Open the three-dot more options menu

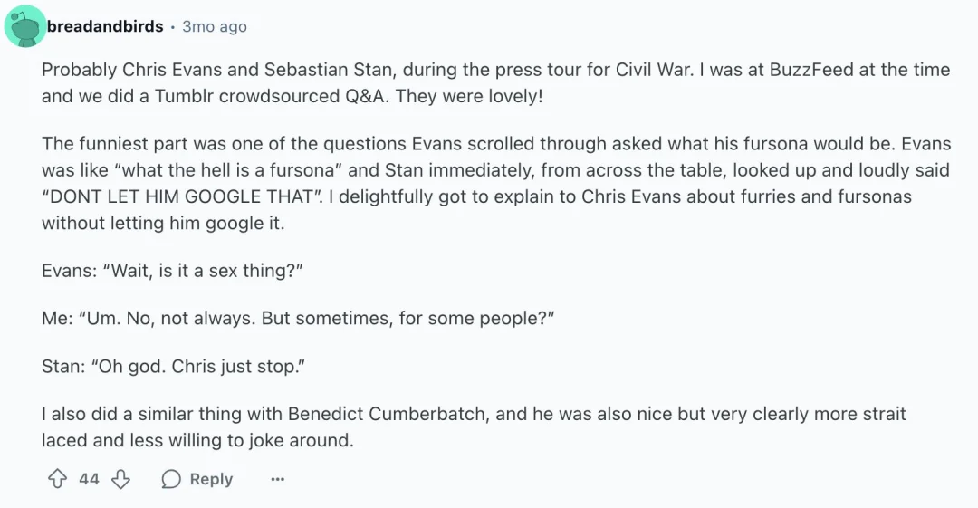tap(278, 479)
